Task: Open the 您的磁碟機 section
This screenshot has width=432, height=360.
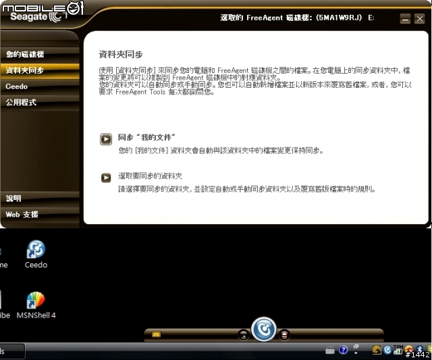Action: tap(40, 54)
